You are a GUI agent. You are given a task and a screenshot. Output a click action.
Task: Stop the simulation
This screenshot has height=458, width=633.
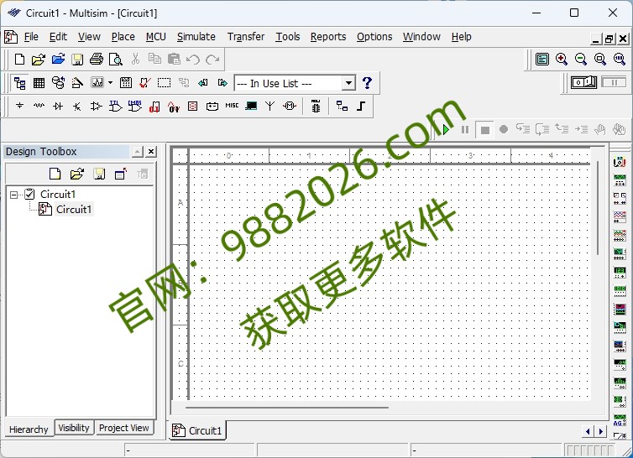tap(485, 130)
